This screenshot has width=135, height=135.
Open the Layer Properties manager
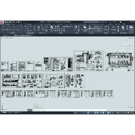52,28
